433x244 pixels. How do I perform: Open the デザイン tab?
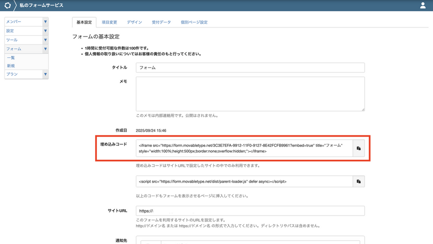[134, 23]
